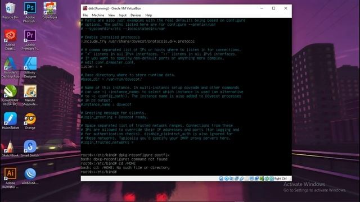Click the '!include_try' protocols line
The height and width of the screenshot is (202, 360).
(x=138, y=42)
